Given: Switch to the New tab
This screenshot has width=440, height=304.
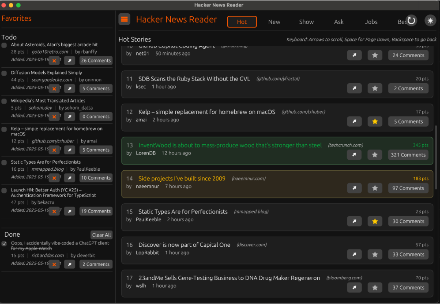Looking at the screenshot, I should [274, 22].
